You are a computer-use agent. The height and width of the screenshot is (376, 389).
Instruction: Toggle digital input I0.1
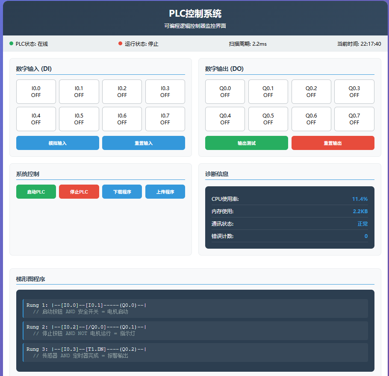tap(79, 91)
